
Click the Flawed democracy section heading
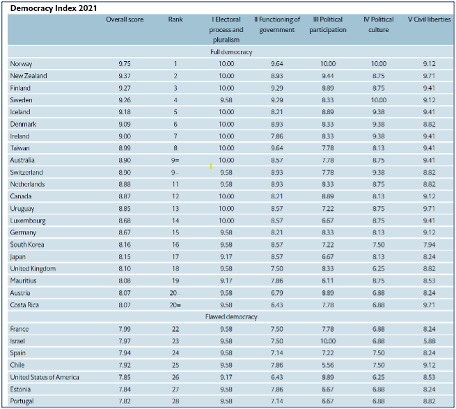230,316
